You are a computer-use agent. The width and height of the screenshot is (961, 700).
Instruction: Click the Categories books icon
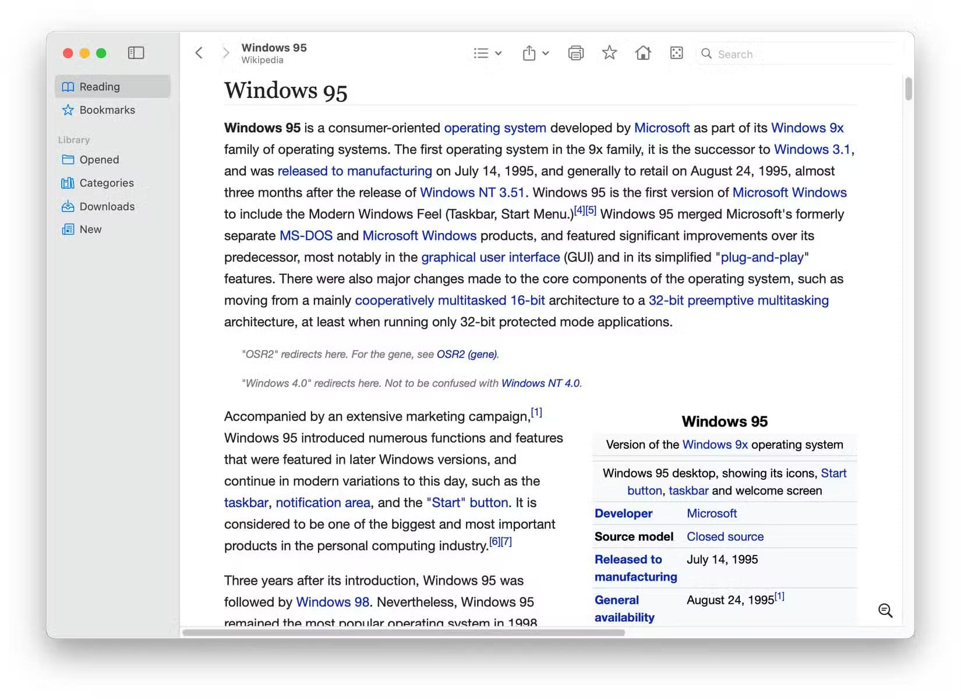[x=68, y=183]
